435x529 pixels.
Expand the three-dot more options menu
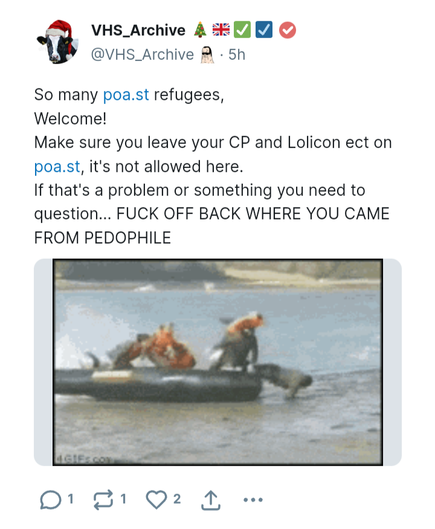click(253, 499)
